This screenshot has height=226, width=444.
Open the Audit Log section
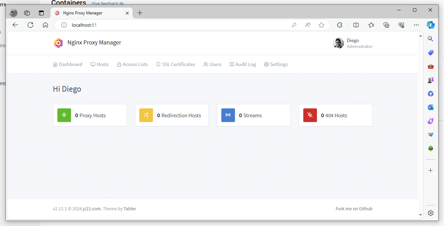click(242, 64)
